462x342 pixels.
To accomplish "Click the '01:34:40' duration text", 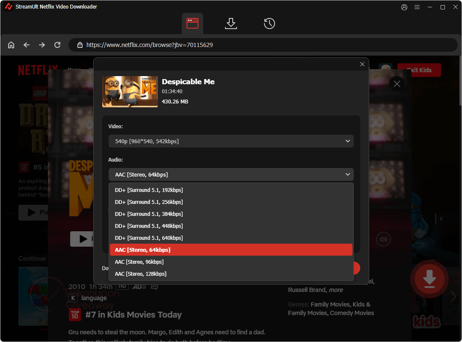I will tap(172, 91).
